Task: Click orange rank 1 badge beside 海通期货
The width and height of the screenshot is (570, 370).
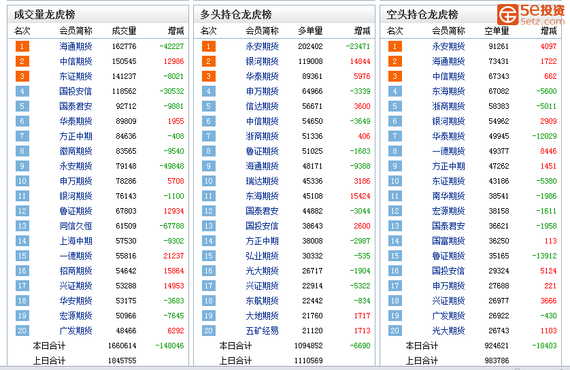Action: (x=22, y=46)
